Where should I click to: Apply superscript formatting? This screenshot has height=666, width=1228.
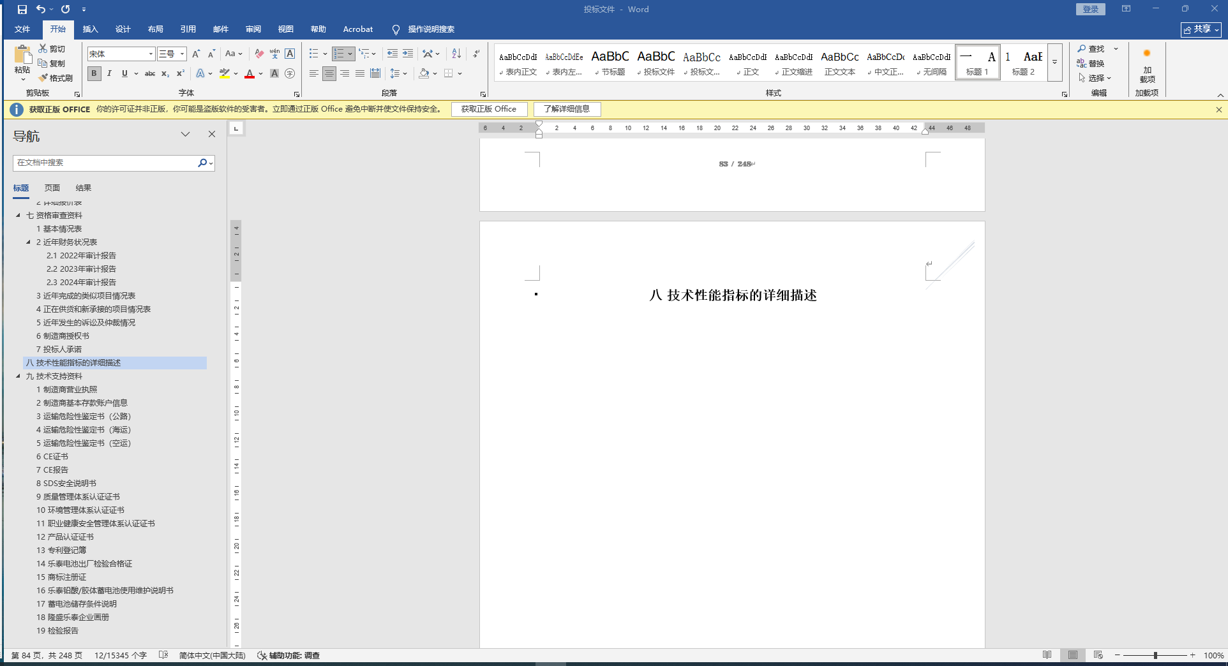[x=181, y=74]
